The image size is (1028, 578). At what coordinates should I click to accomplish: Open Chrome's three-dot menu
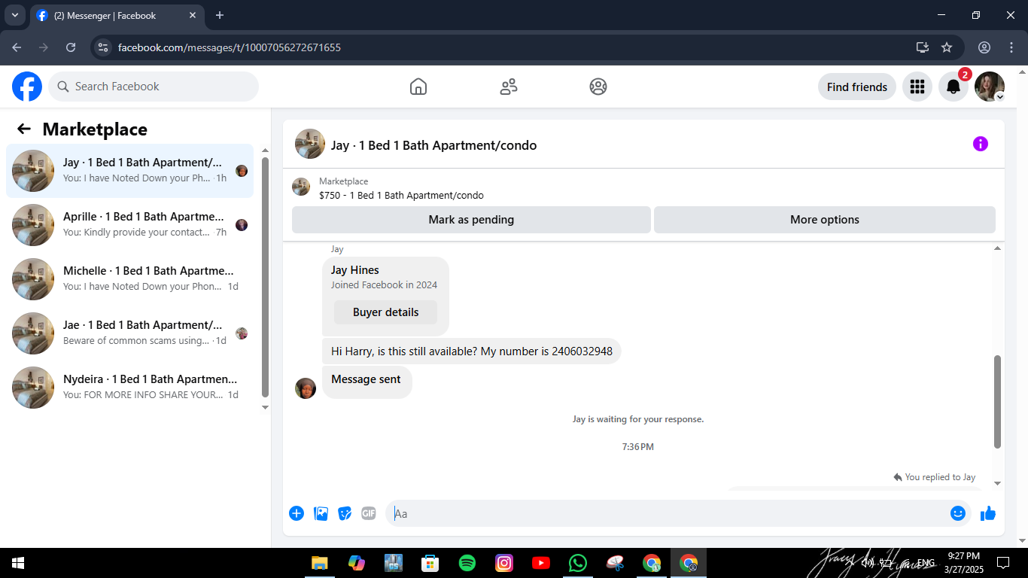[x=1011, y=47]
